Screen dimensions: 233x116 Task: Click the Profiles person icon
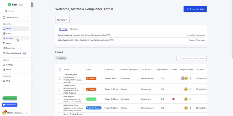click(x=4, y=38)
